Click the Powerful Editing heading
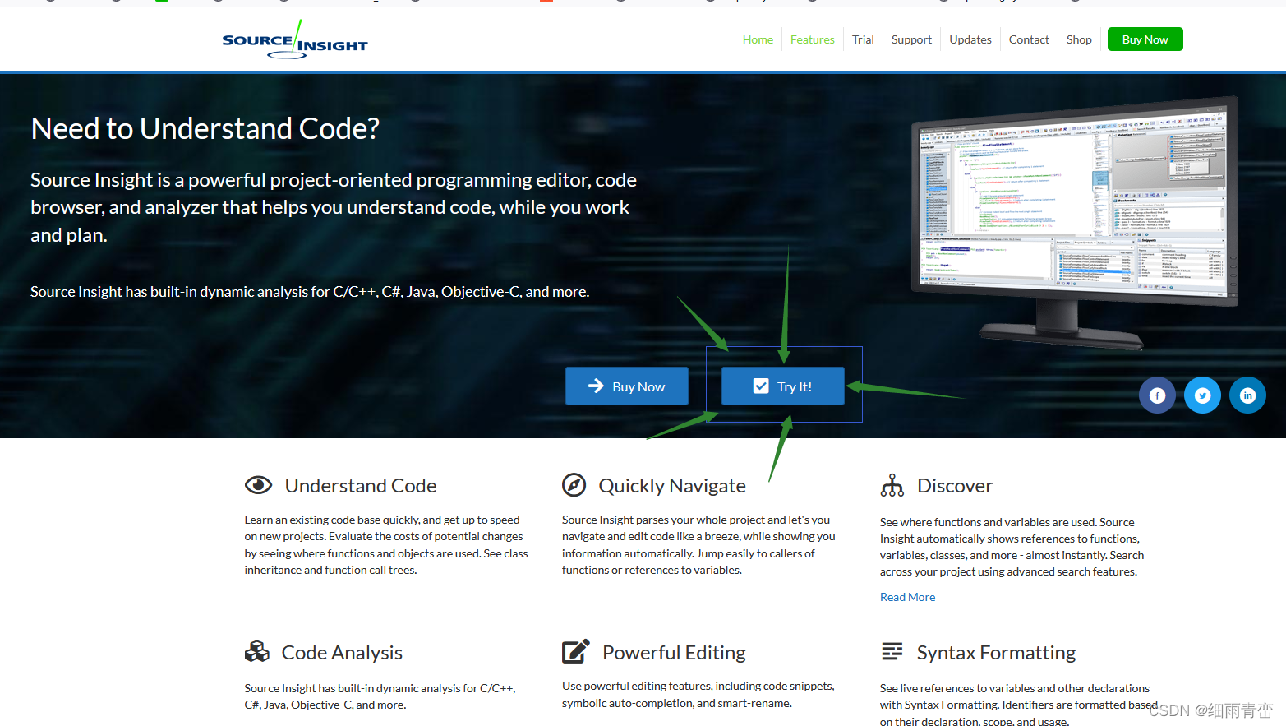Screen dimensions: 1286x726 (674, 653)
